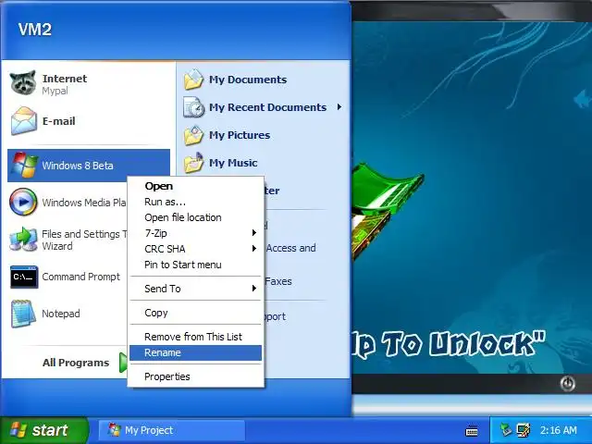Expand the 7-Zip submenu arrow
The image size is (592, 444).
[x=254, y=233]
